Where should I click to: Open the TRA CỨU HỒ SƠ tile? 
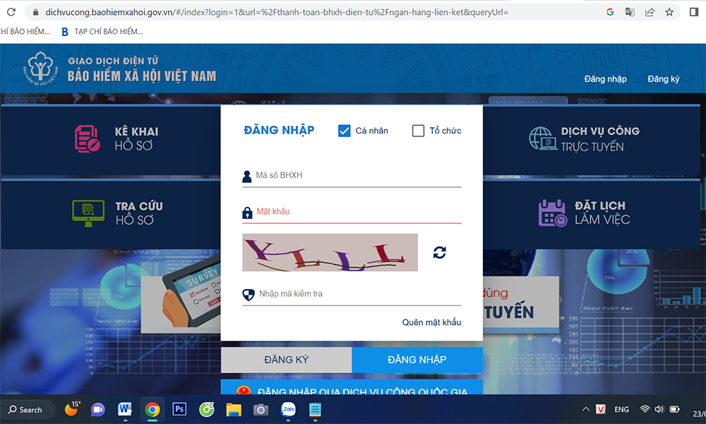pos(111,214)
